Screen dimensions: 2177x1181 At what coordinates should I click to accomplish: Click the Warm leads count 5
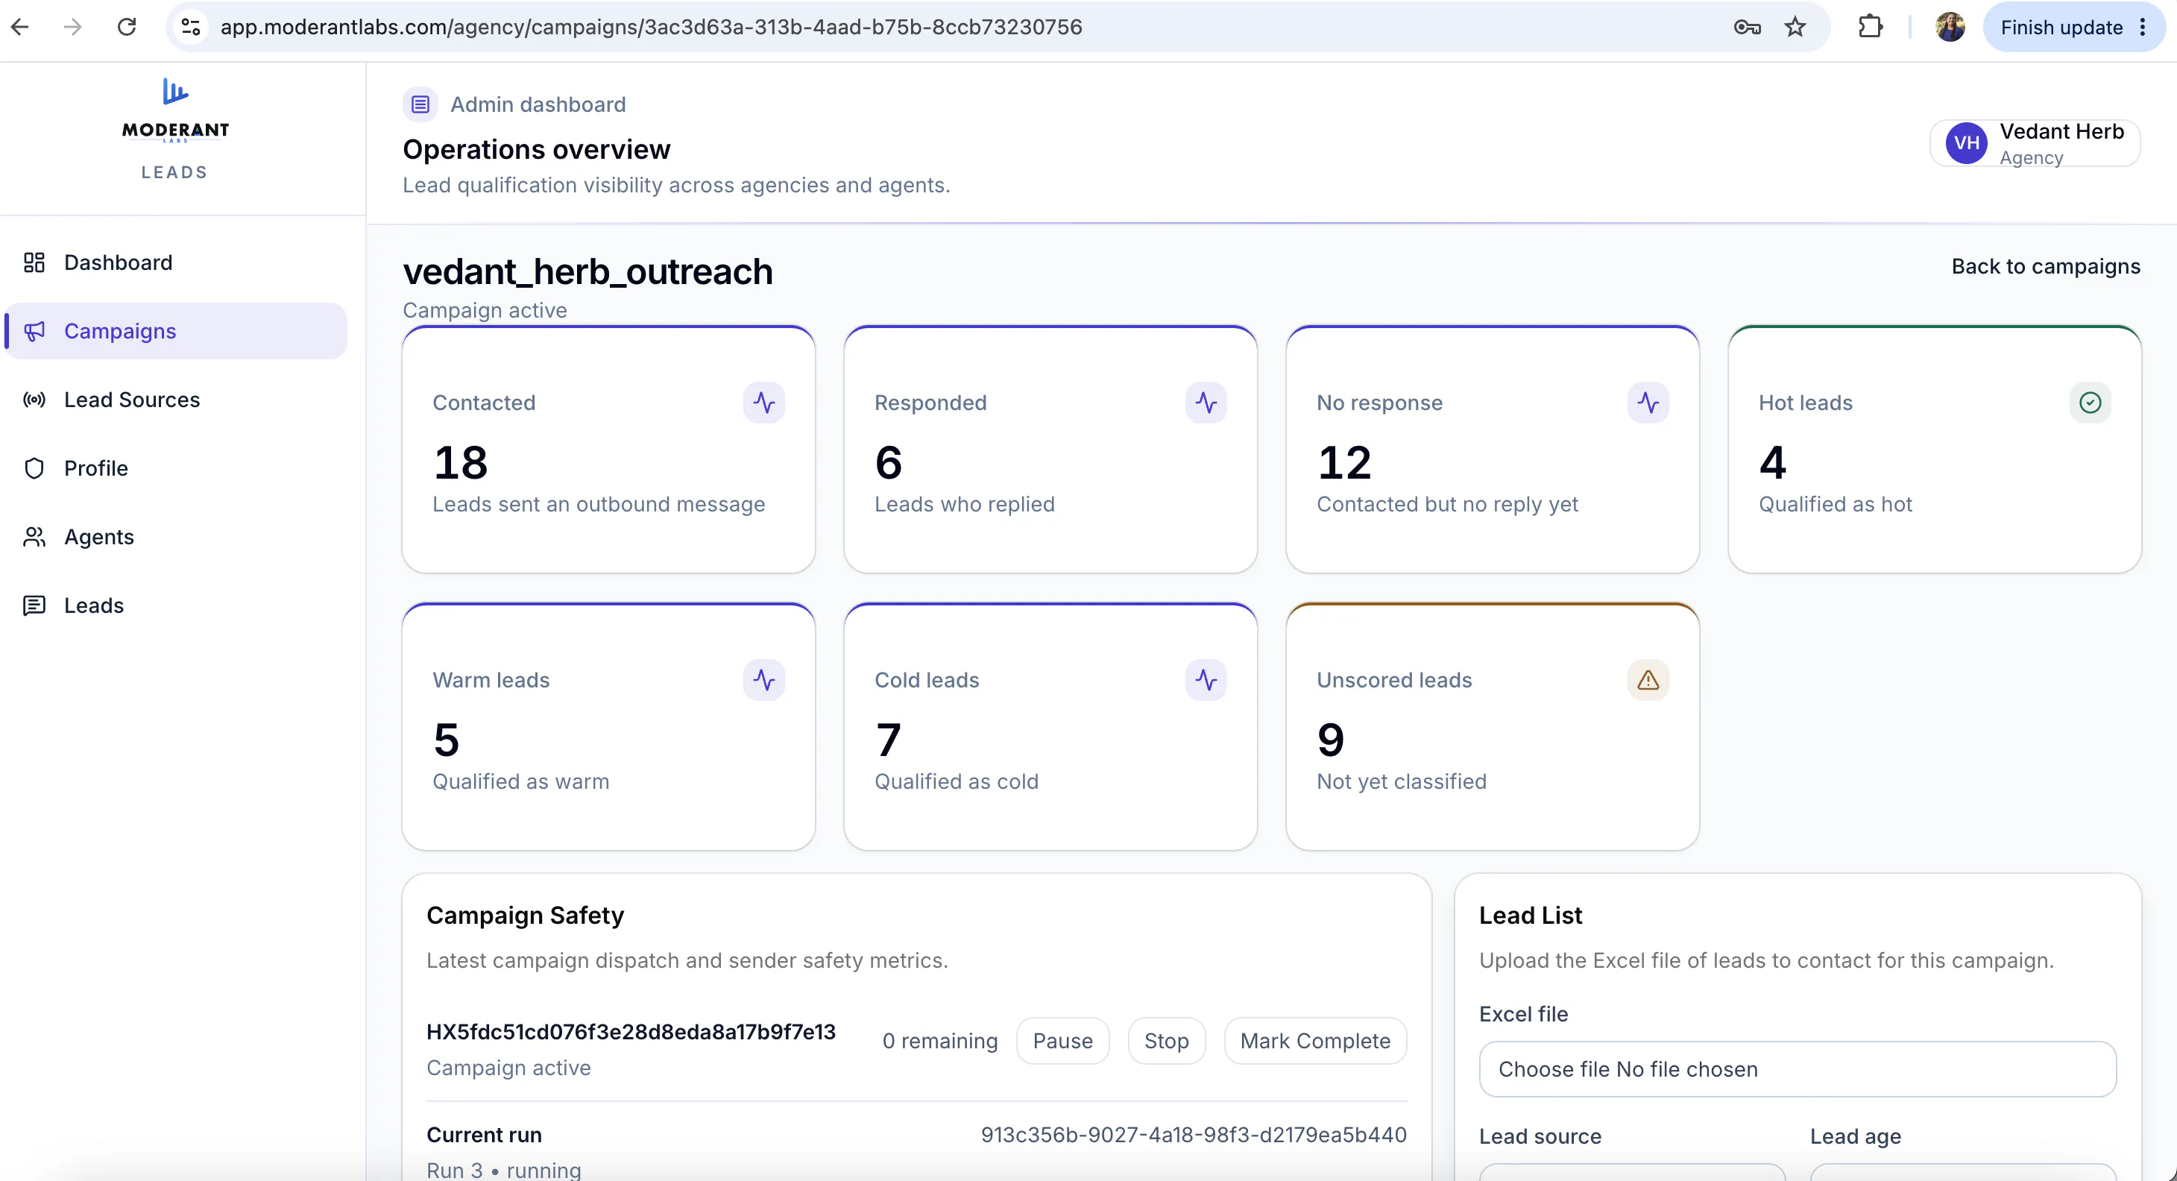pos(447,740)
